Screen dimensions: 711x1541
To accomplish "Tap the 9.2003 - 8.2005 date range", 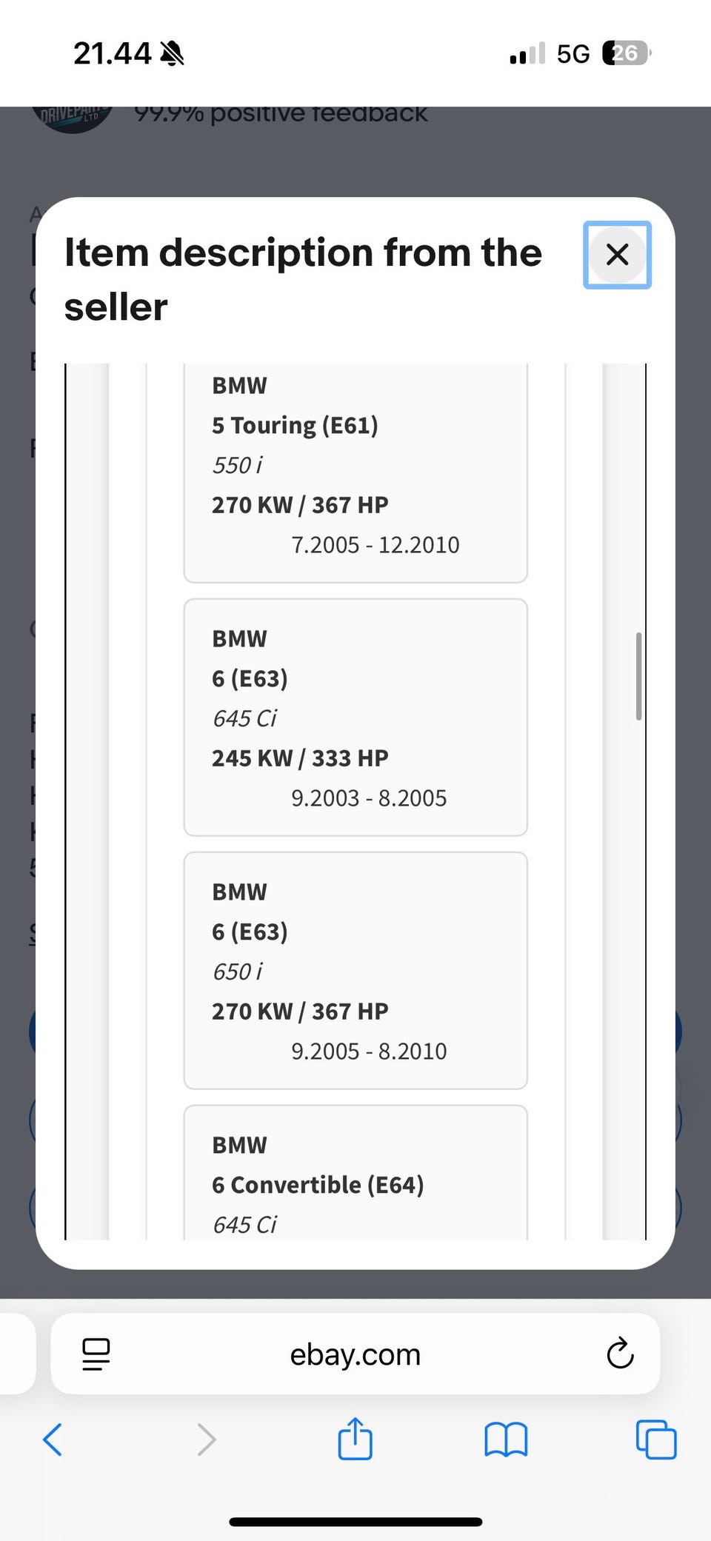I will (369, 798).
